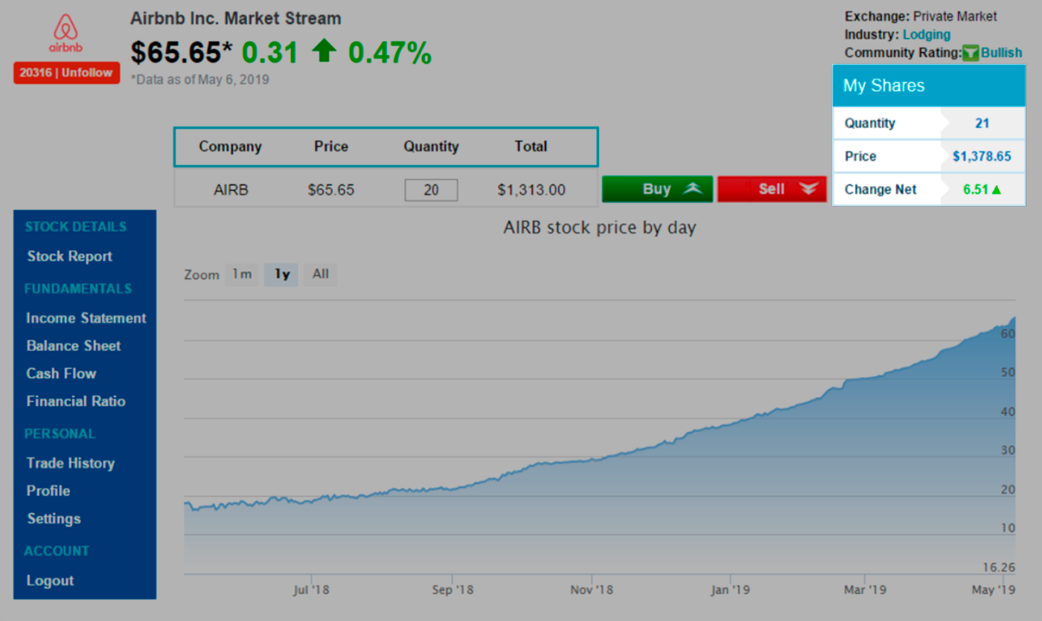The width and height of the screenshot is (1042, 621).
Task: Click the My Shares quantity value 21
Action: coord(982,123)
